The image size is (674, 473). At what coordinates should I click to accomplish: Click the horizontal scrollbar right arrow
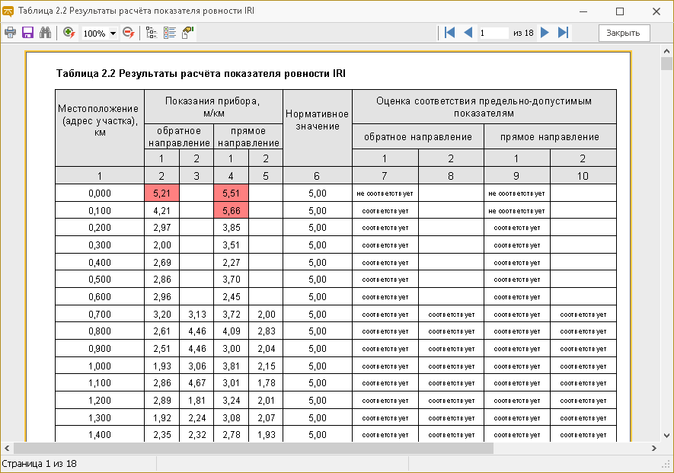(x=653, y=448)
